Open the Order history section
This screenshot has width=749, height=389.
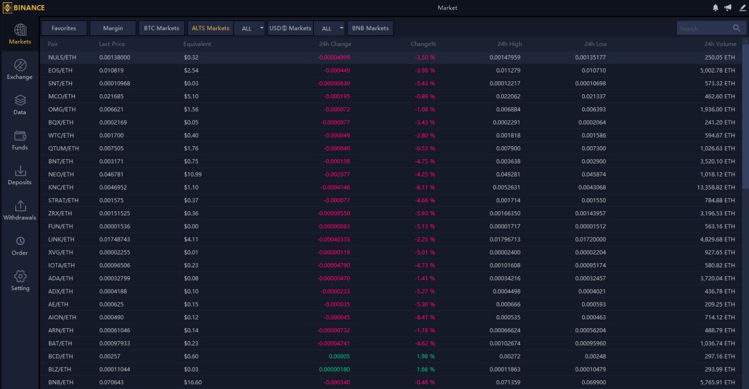point(20,246)
